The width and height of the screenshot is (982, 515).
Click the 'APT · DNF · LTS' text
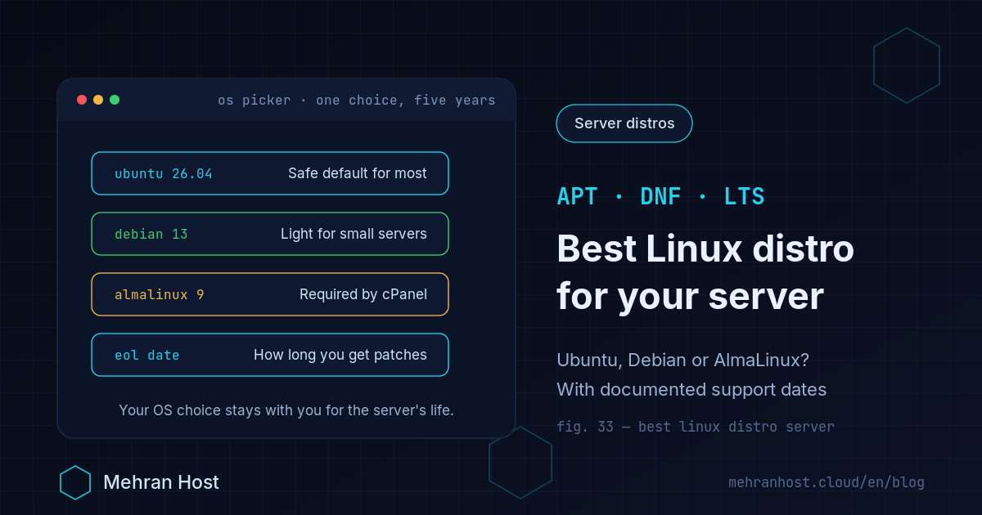click(660, 196)
